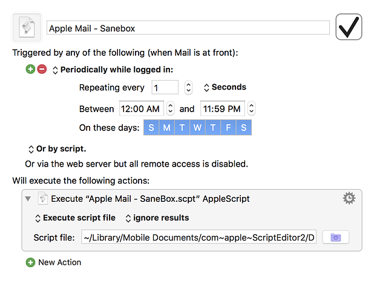Toggle Wednesday in the days selector
371x303 pixels.
pyautogui.click(x=197, y=128)
